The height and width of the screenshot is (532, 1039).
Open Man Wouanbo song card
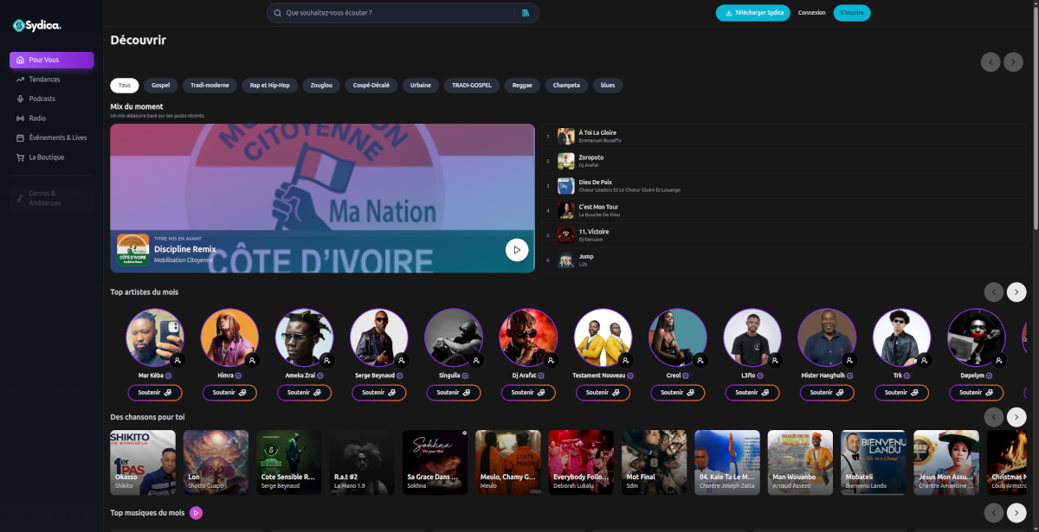[x=800, y=463]
